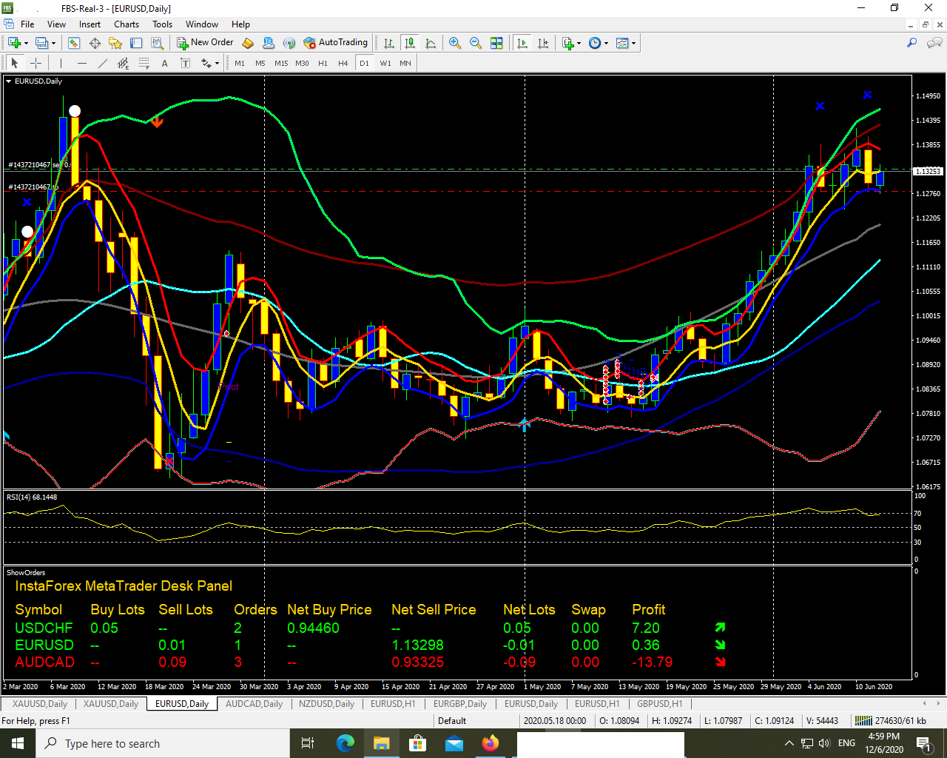
Task: Open the File menu
Action: (27, 24)
